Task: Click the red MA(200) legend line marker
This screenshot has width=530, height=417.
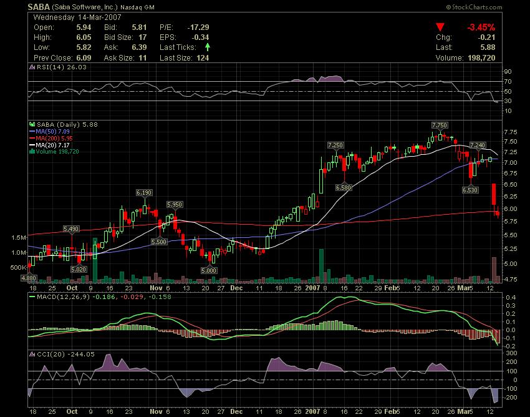Action: point(32,139)
